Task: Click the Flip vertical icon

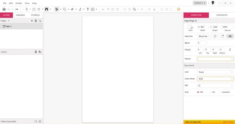Action: click(103, 9)
